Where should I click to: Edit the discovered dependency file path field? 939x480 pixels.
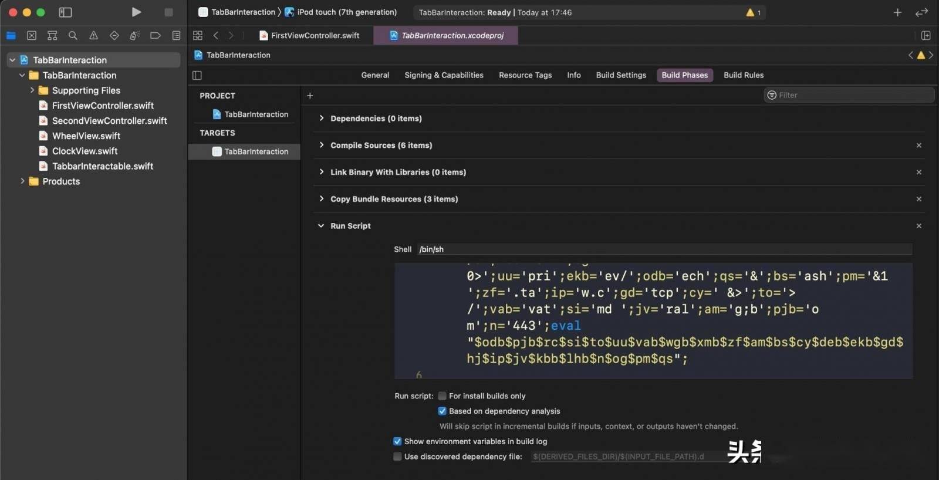coord(630,457)
